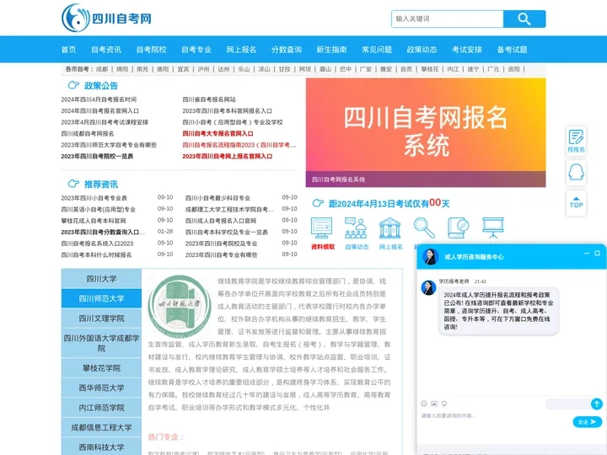Maximize the 成人学历咨询服务中心 chat window
The width and height of the screenshot is (607, 455).
598,253
